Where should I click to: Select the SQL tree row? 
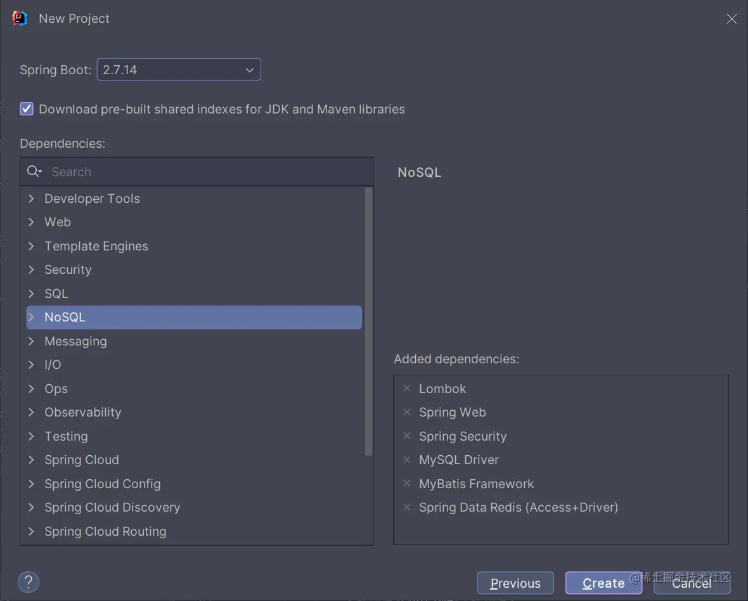pyautogui.click(x=194, y=294)
